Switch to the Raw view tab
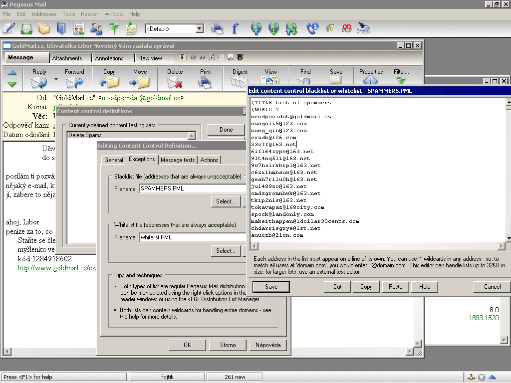 [x=150, y=58]
